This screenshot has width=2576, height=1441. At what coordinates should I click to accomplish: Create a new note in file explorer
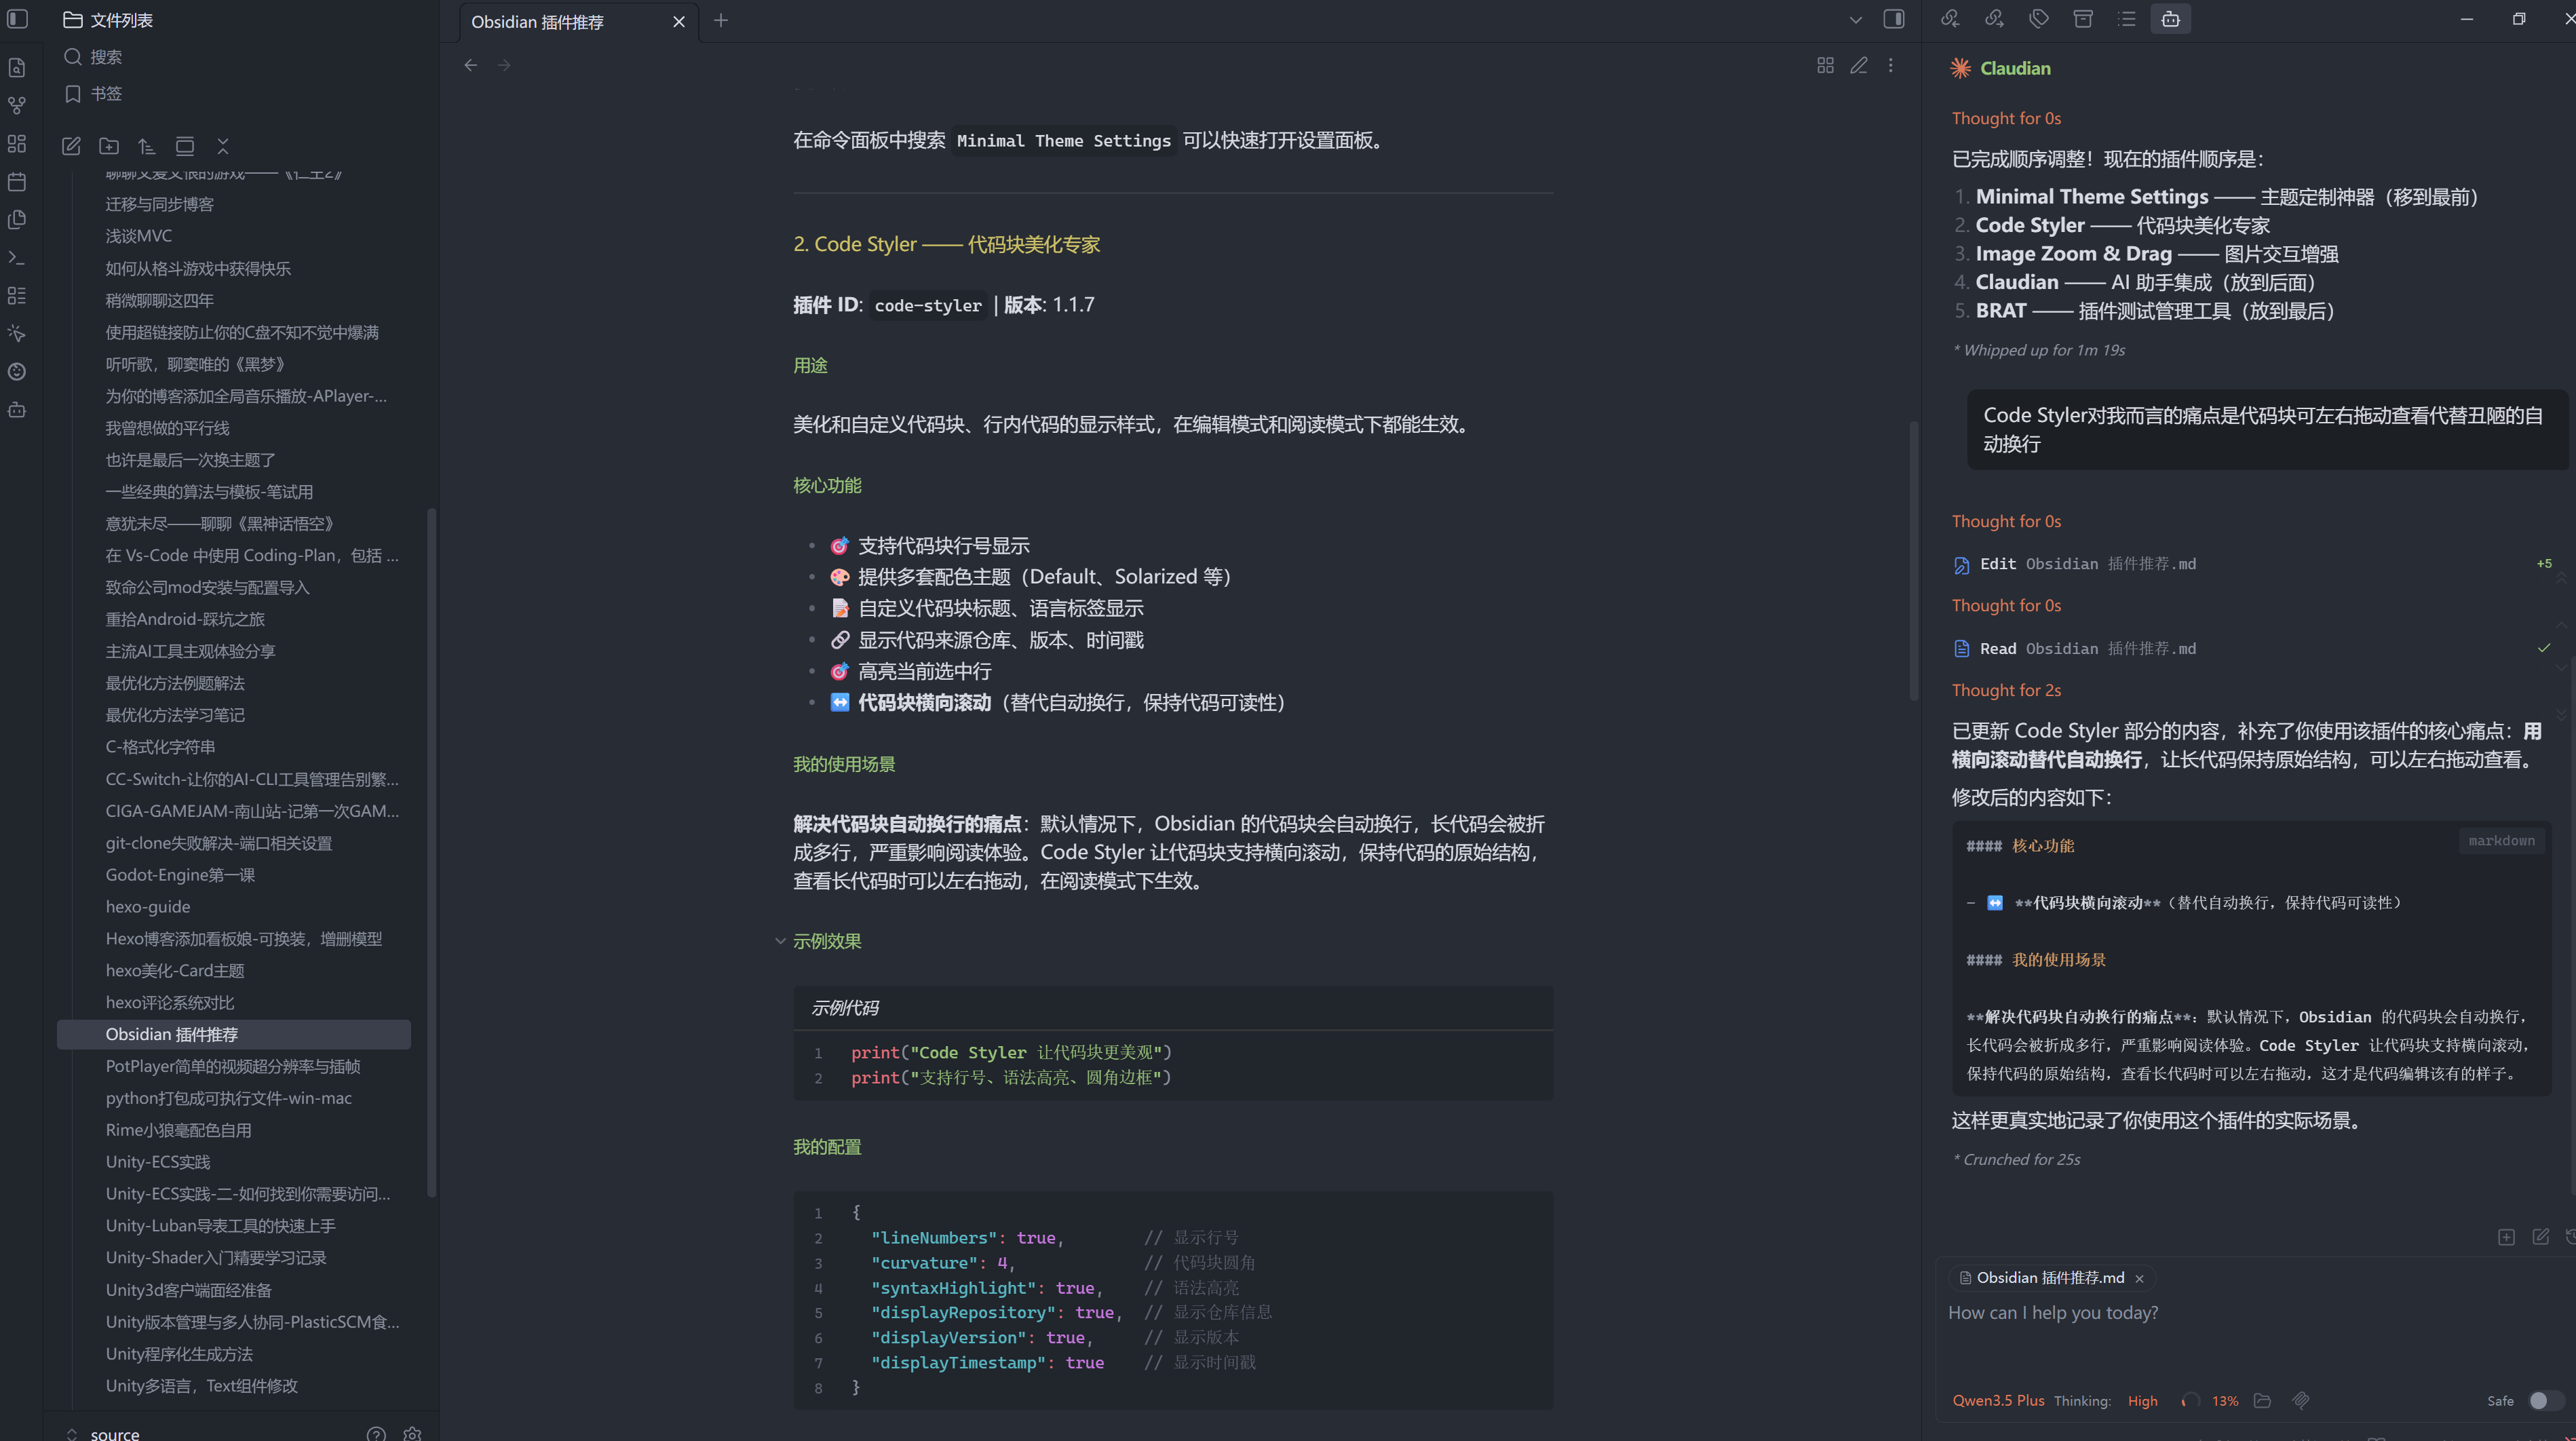pyautogui.click(x=71, y=146)
